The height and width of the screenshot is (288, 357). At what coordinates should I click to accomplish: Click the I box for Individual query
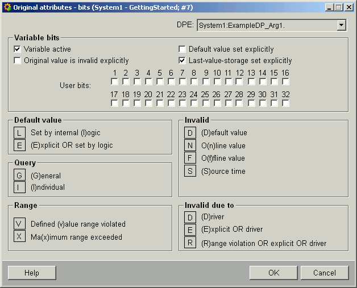point(20,187)
